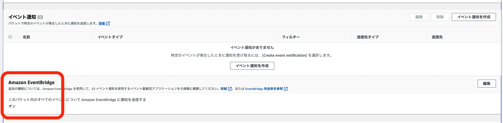503x123 pixels.
Task: Click the text mentioning [Create event notification]
Action: [x=251, y=55]
